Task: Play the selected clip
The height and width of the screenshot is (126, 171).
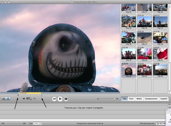Action: [x=60, y=99]
